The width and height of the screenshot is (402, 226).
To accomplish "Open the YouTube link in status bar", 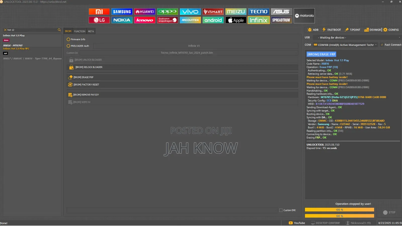I will (297, 223).
